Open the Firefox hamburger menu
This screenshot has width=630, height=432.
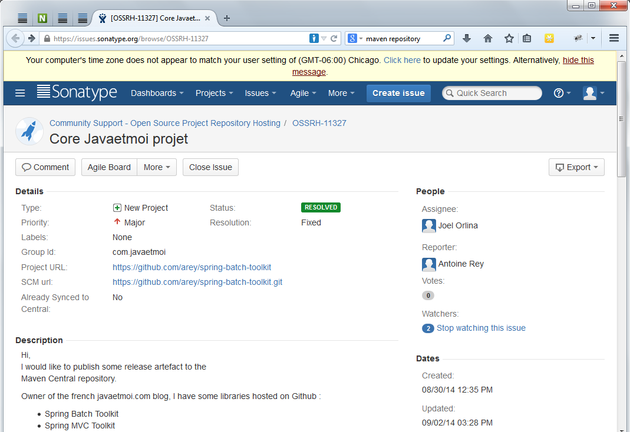pos(613,38)
